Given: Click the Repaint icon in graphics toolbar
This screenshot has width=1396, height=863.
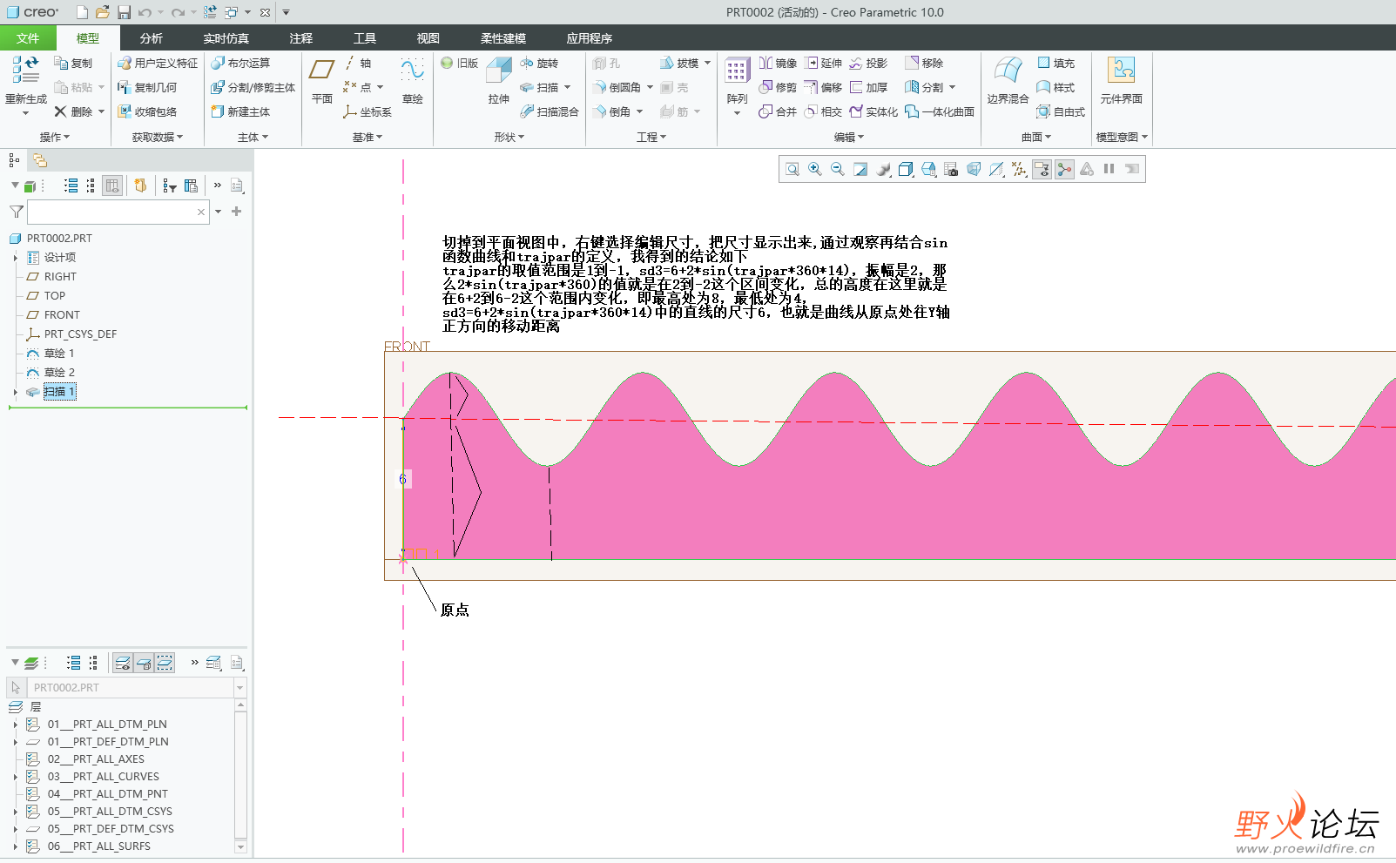Looking at the screenshot, I should click(x=860, y=169).
